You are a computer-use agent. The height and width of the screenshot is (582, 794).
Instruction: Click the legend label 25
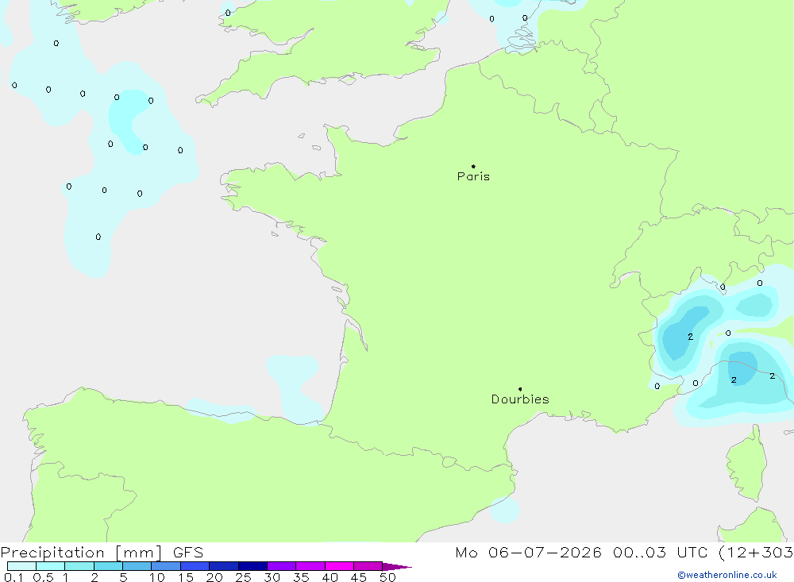pyautogui.click(x=243, y=577)
